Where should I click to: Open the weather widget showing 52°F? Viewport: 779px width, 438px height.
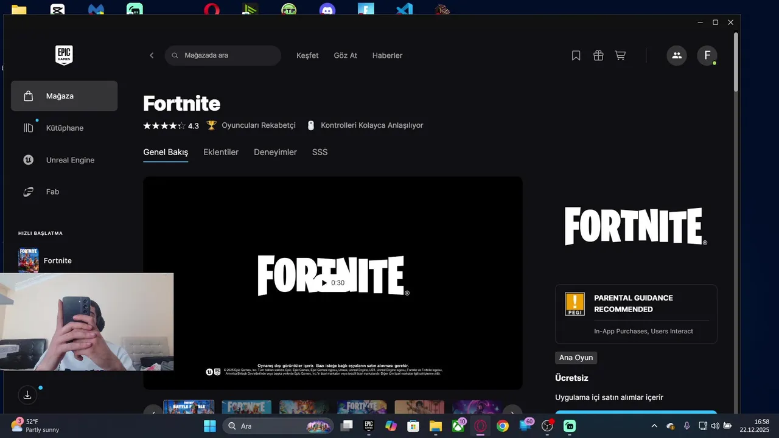(x=37, y=426)
